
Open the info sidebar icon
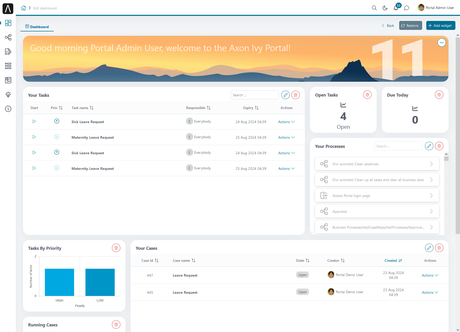(8, 109)
